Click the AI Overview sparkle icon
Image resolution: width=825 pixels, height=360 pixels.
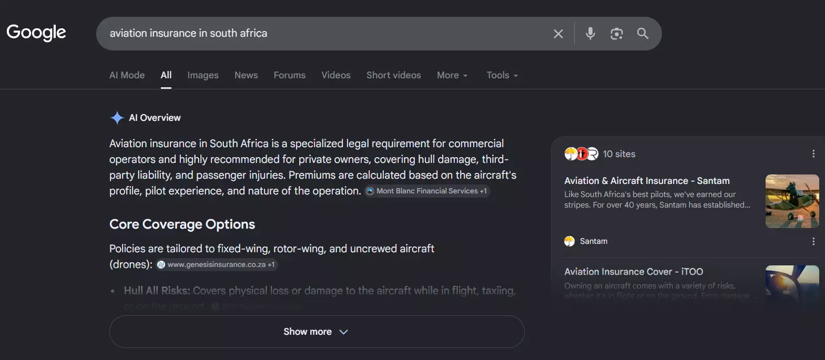click(117, 118)
